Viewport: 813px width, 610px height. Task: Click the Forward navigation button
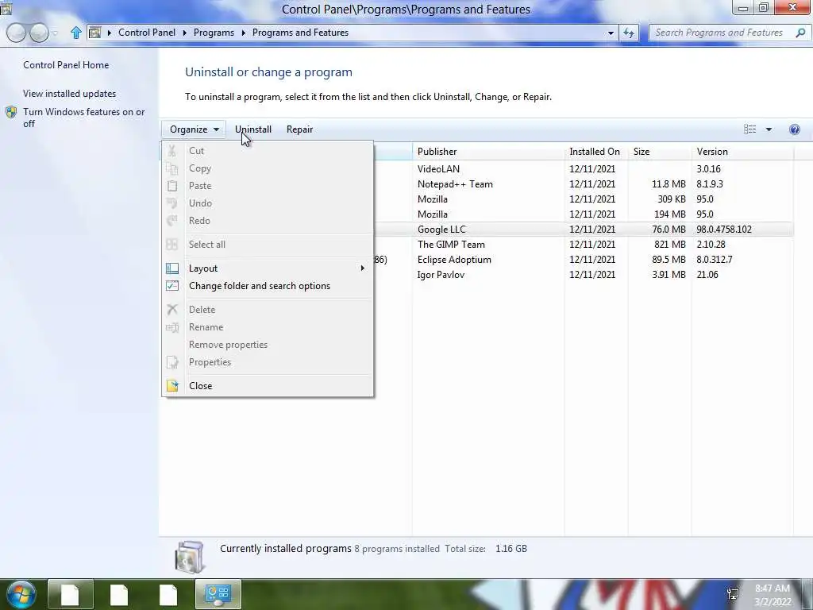click(39, 33)
